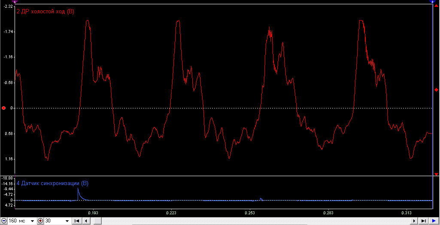Click the red up-triangle at scale top
This screenshot has width=440, height=225.
point(437,5)
